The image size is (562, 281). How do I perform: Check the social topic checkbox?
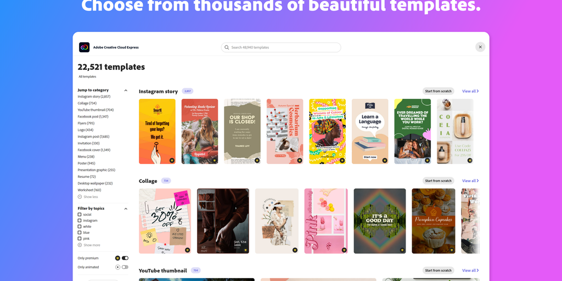[80, 215]
